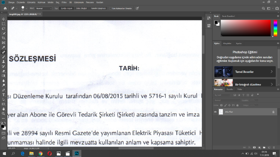Image resolution: width=280 pixels, height=157 pixels.
Task: Select the Clone Stamp tool
Action: click(4, 62)
